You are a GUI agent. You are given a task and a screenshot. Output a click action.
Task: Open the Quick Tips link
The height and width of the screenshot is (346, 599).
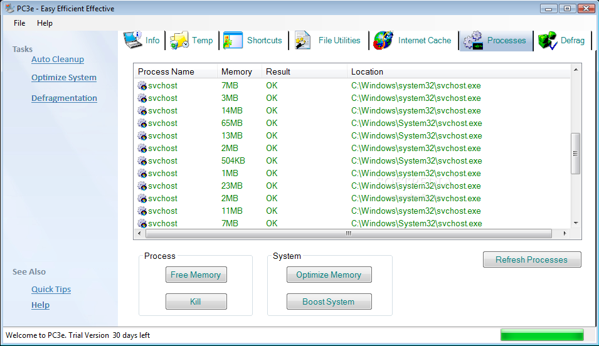[51, 289]
